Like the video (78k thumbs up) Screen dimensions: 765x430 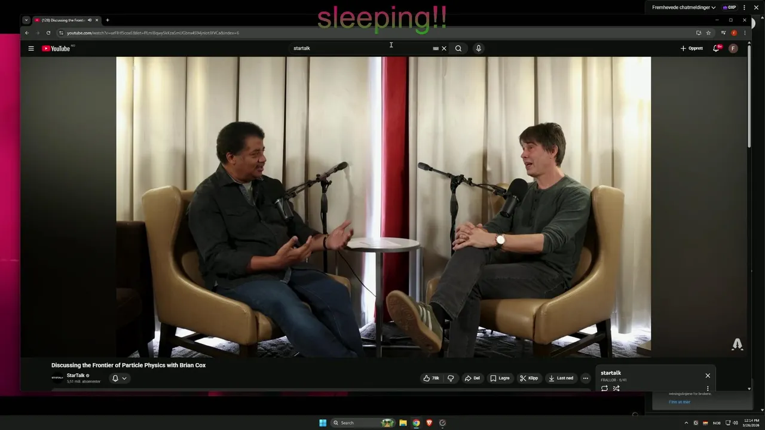[432, 378]
